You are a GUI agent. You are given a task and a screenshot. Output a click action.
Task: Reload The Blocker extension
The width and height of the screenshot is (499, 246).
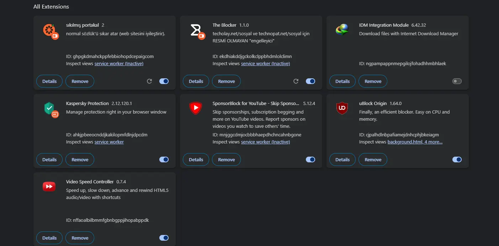[296, 81]
